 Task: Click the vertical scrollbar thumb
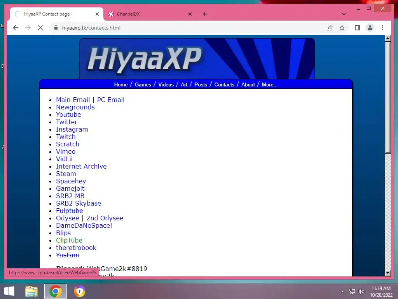pos(388,98)
